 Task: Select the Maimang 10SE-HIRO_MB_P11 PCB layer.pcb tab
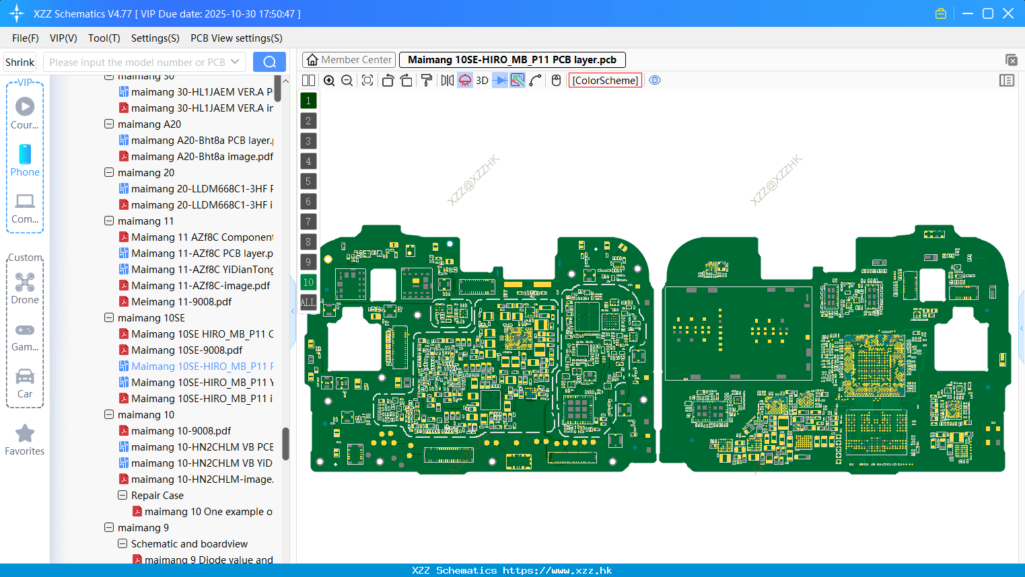[512, 60]
